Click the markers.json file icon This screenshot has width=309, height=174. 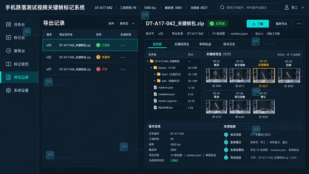pyautogui.click(x=155, y=87)
